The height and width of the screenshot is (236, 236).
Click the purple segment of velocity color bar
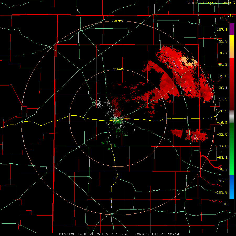tap(232, 29)
